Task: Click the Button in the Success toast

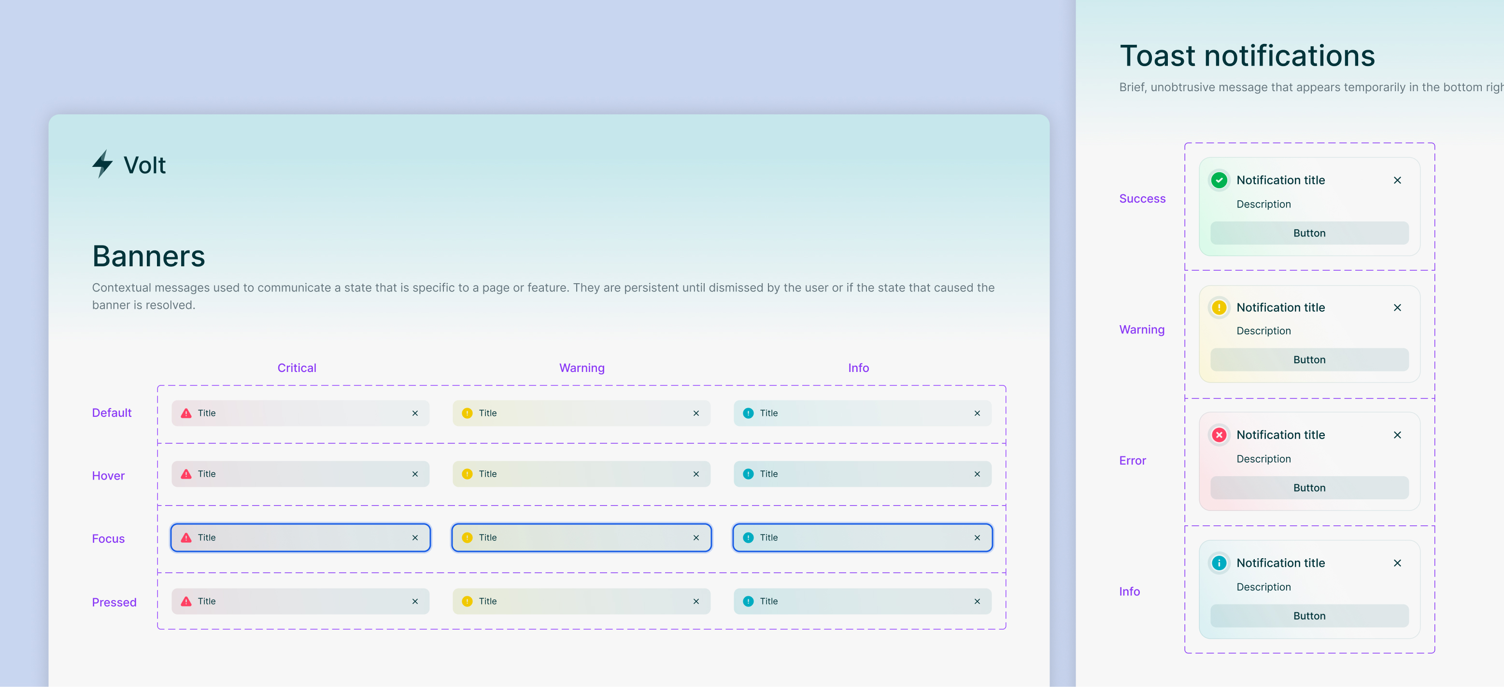Action: pos(1309,234)
